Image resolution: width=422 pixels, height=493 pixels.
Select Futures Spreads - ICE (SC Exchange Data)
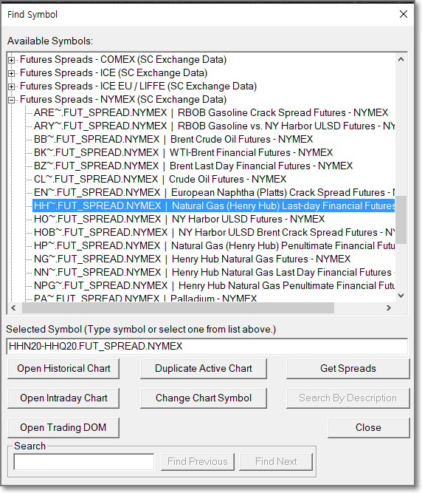(114, 72)
